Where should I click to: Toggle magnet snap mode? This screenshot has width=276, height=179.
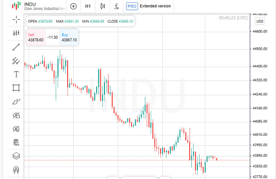16,170
